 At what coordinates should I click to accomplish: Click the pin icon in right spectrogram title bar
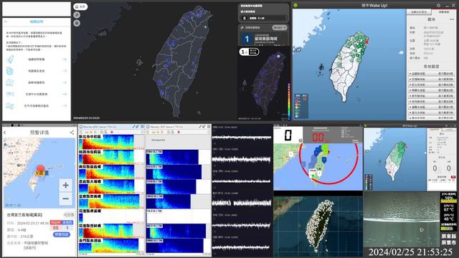201,127
